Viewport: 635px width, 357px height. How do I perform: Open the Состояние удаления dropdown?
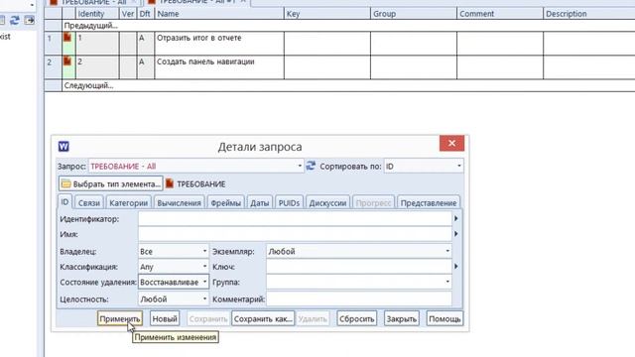(204, 282)
